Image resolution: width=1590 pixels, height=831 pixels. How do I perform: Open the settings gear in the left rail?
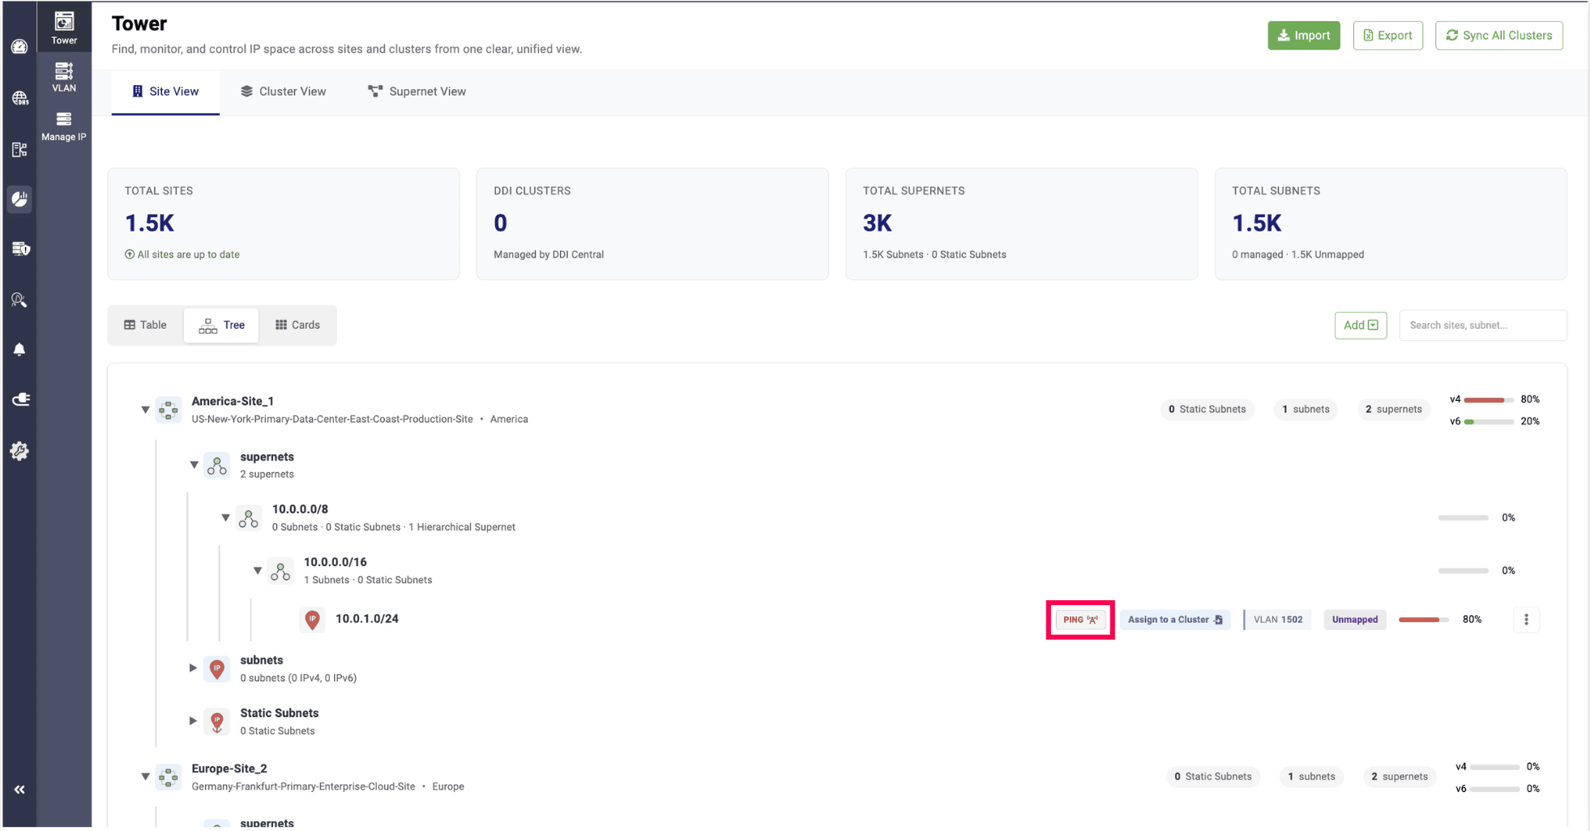click(x=19, y=451)
